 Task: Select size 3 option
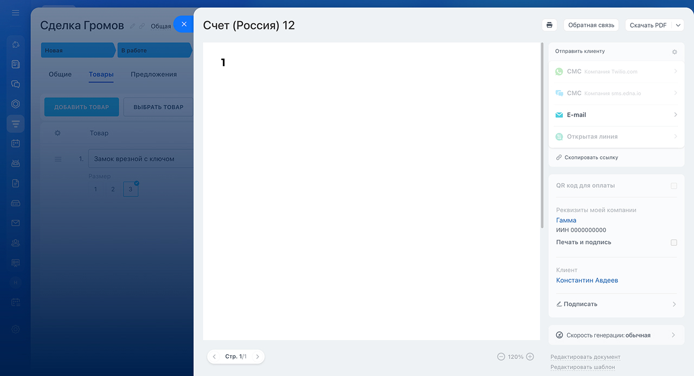click(131, 189)
